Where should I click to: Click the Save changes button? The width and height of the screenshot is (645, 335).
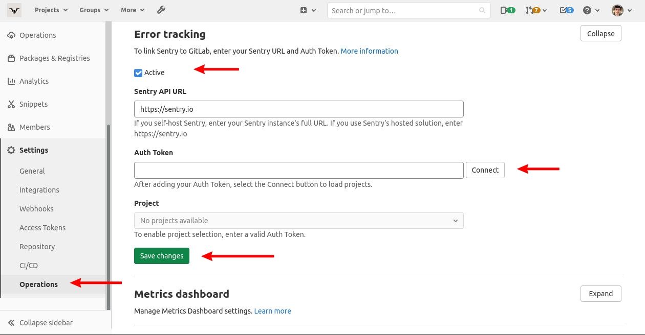(x=161, y=255)
